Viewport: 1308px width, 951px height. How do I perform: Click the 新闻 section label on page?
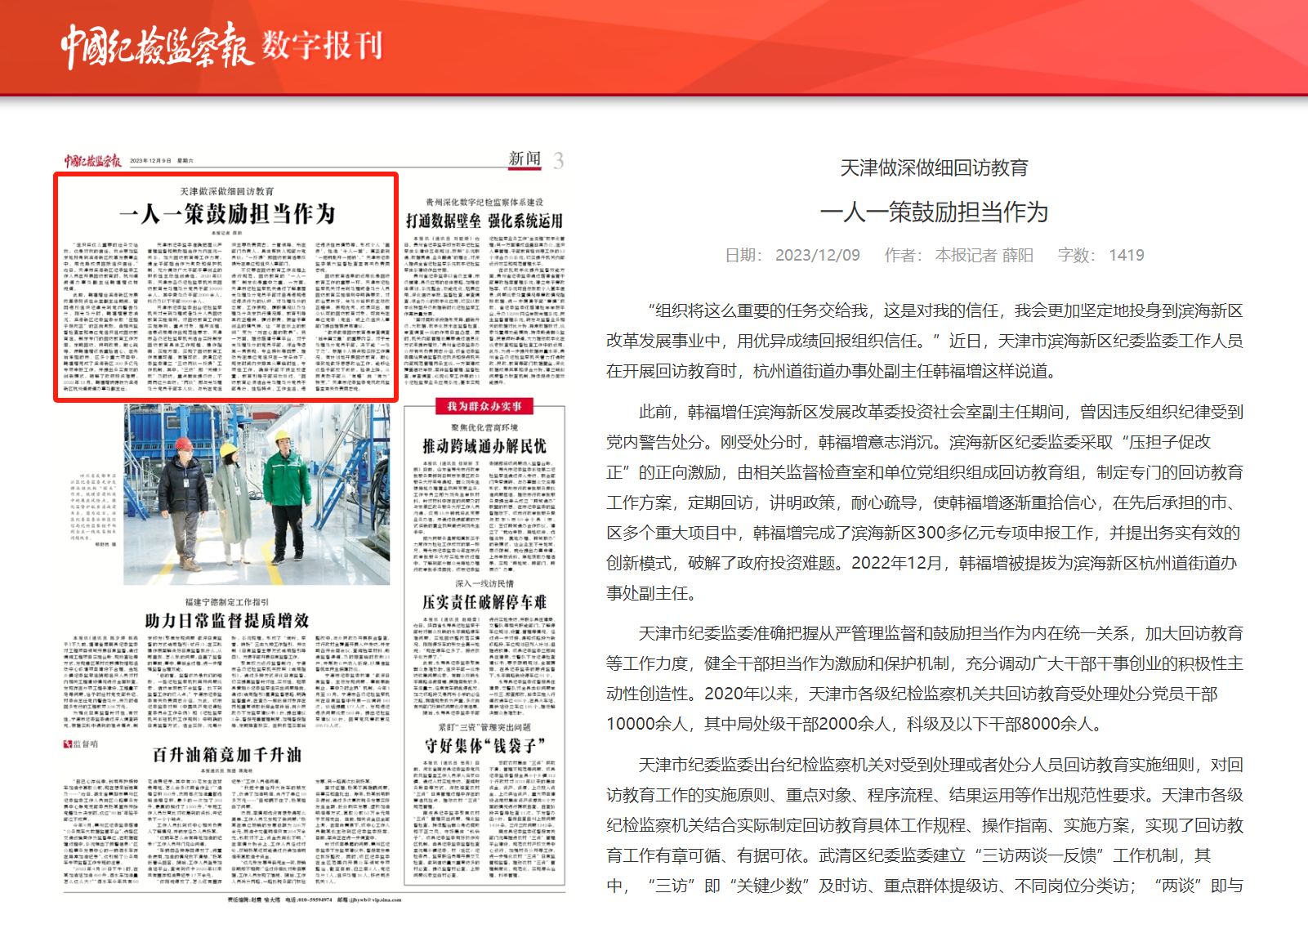525,158
